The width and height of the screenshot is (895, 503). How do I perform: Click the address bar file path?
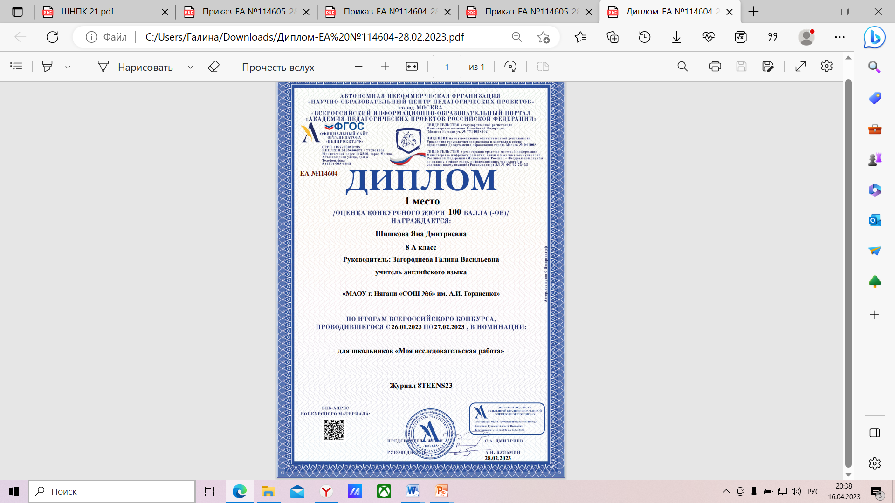(x=304, y=37)
